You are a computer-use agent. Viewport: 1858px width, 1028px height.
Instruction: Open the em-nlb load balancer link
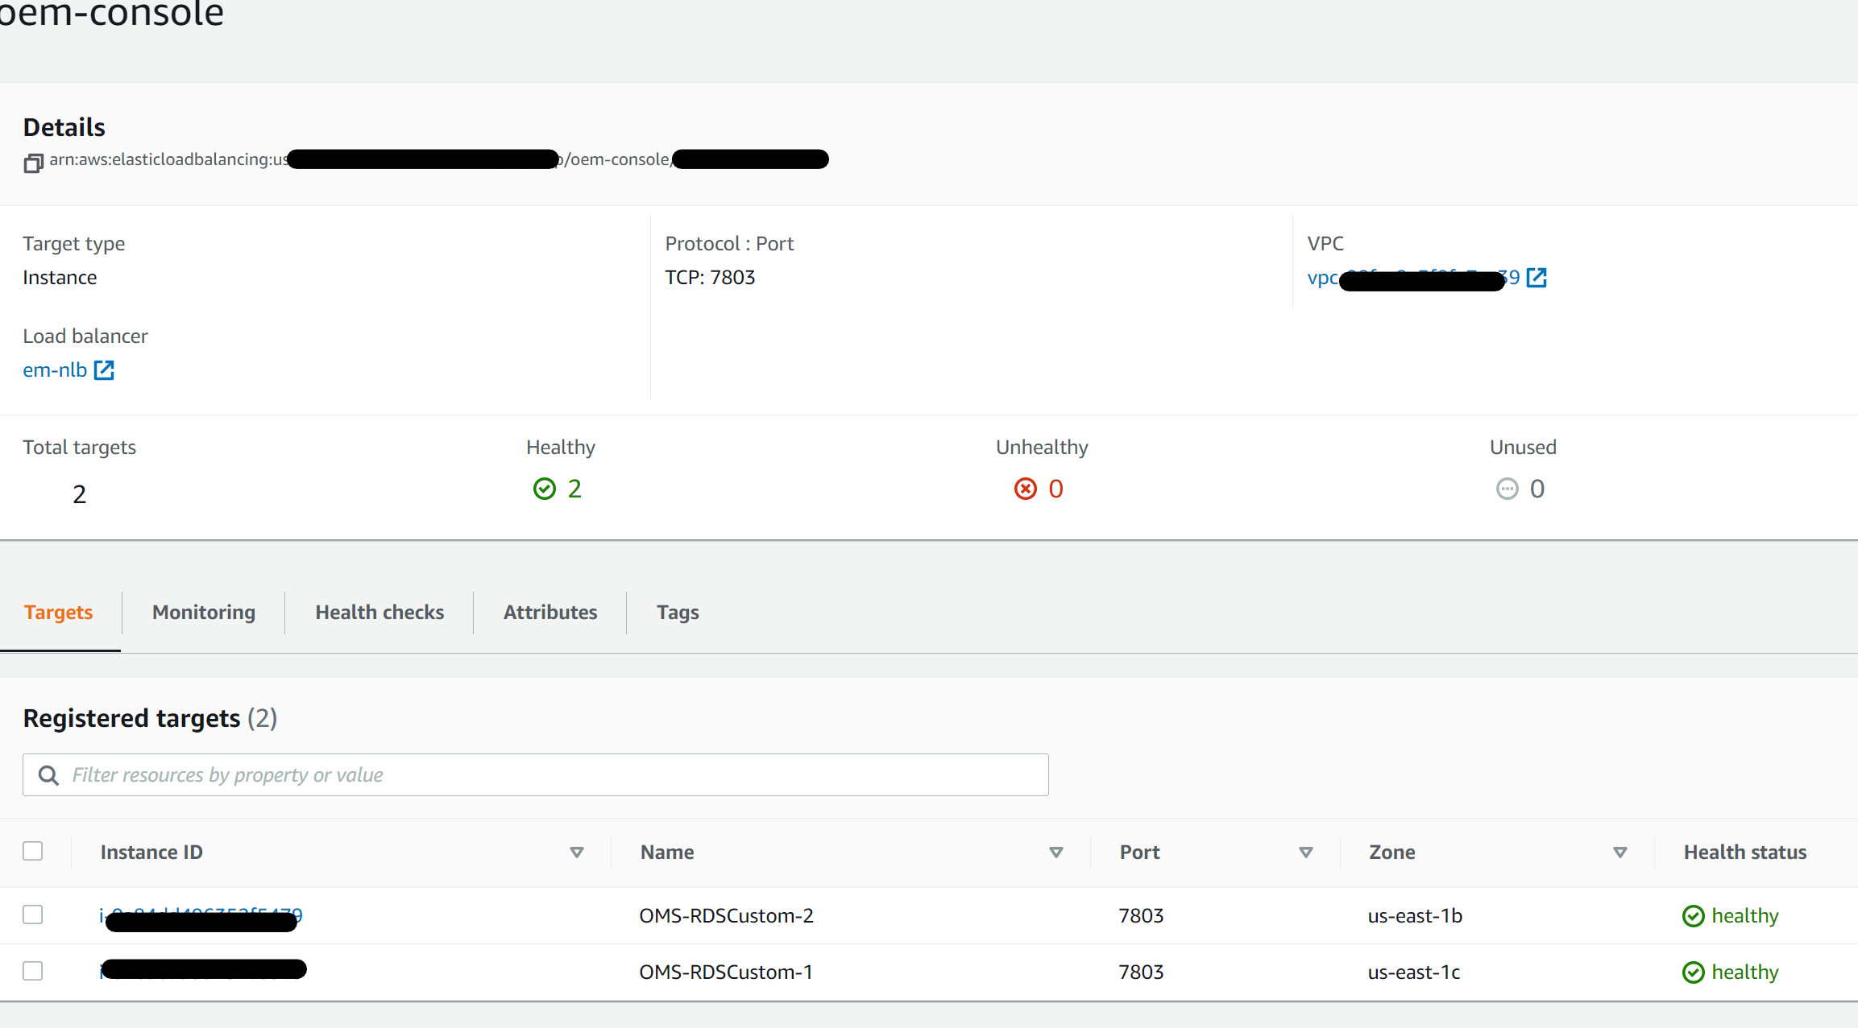coord(55,370)
